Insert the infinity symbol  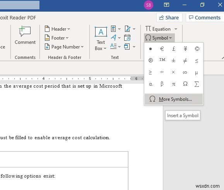tap(185, 72)
